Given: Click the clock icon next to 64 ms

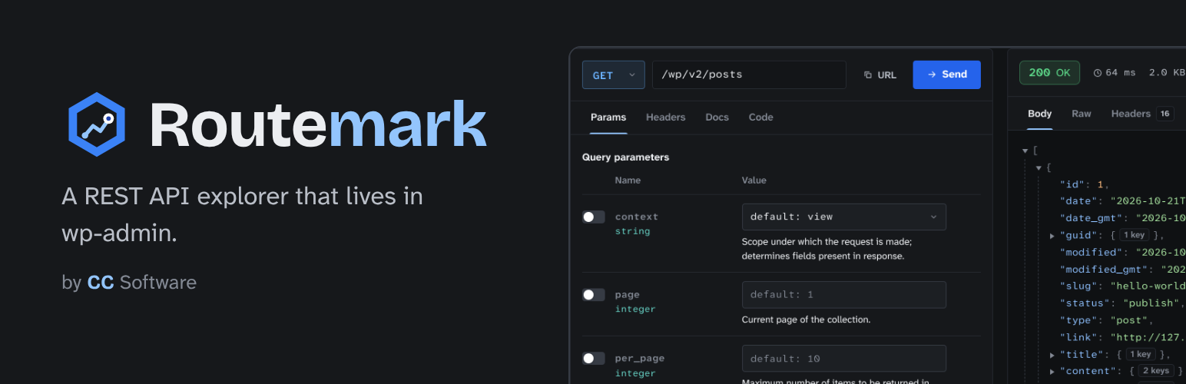Looking at the screenshot, I should [x=1097, y=73].
